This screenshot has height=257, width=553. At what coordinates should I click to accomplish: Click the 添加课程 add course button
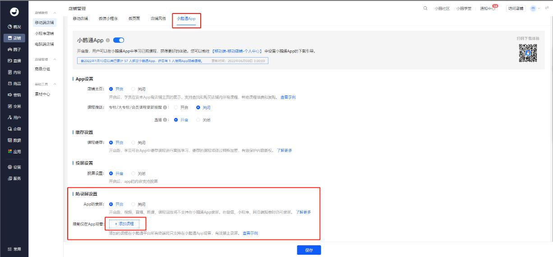point(124,223)
